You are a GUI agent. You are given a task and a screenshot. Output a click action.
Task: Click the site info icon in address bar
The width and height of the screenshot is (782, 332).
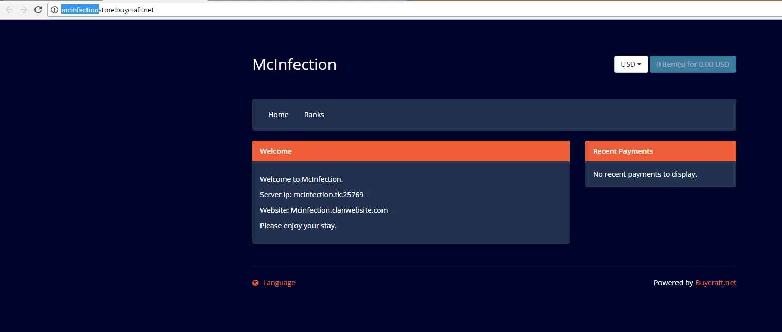(x=55, y=10)
